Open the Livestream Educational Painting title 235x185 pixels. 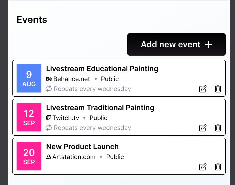(x=102, y=69)
